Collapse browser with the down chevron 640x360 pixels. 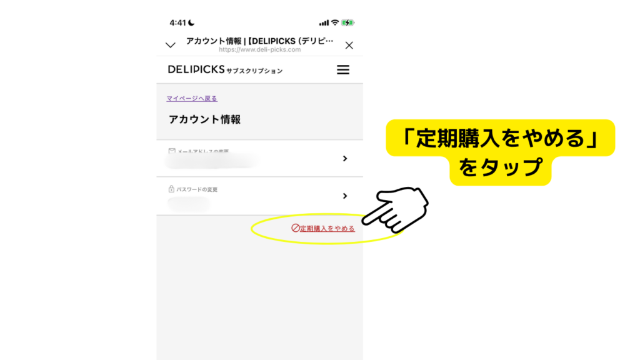click(171, 45)
